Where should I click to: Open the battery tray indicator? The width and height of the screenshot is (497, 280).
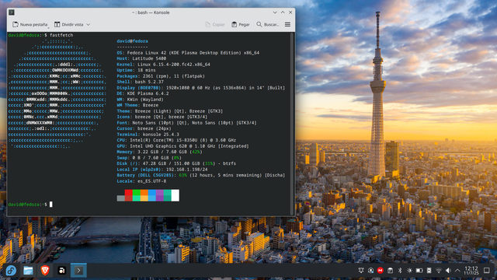(419, 271)
